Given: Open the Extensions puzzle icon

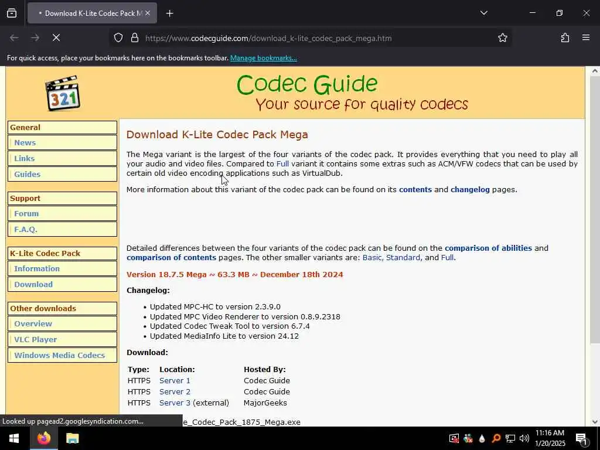Looking at the screenshot, I should coord(565,37).
